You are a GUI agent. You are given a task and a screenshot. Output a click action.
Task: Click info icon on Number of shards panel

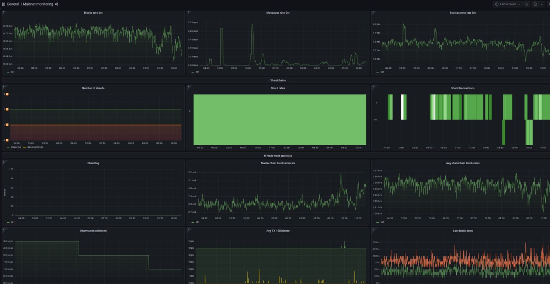(x=3, y=87)
